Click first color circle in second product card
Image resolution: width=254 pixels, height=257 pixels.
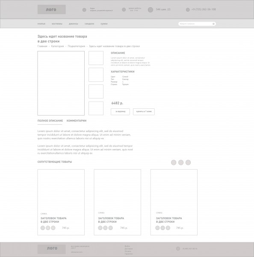tap(100, 228)
